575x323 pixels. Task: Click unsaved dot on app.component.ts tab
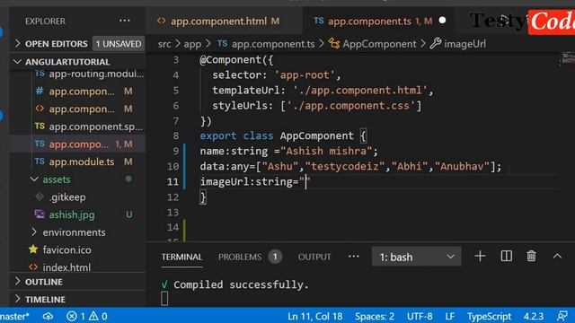[442, 21]
